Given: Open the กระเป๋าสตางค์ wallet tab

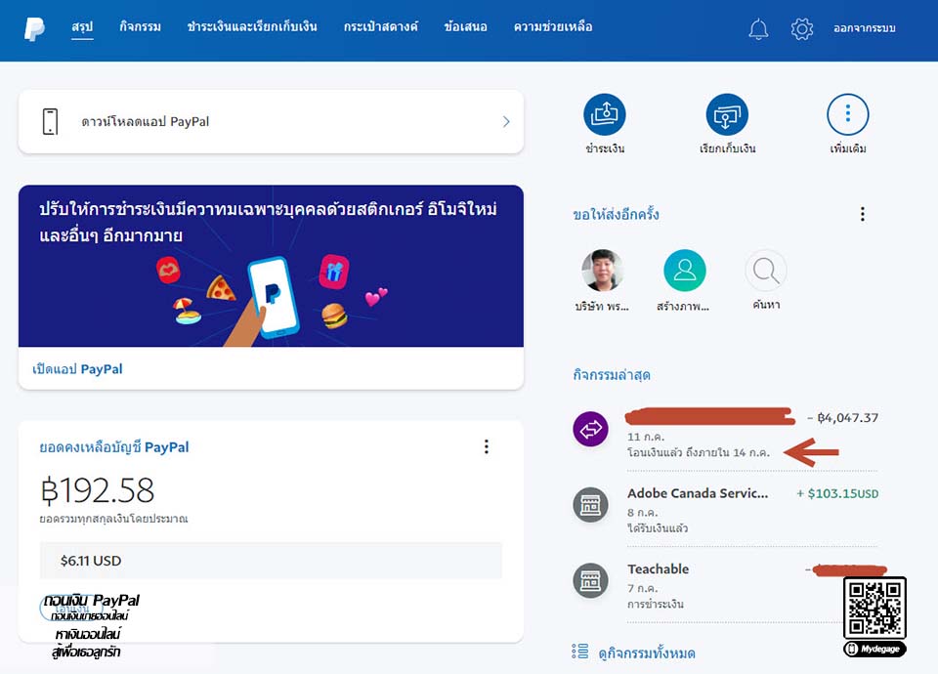Looking at the screenshot, I should (x=380, y=27).
